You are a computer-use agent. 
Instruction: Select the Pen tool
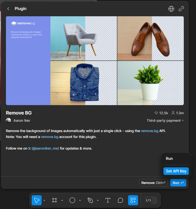[x=90, y=200]
